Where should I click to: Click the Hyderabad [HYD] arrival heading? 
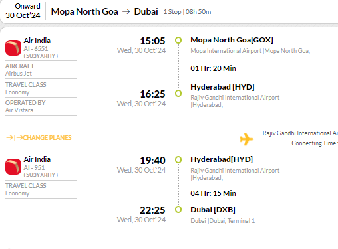pyautogui.click(x=222, y=87)
